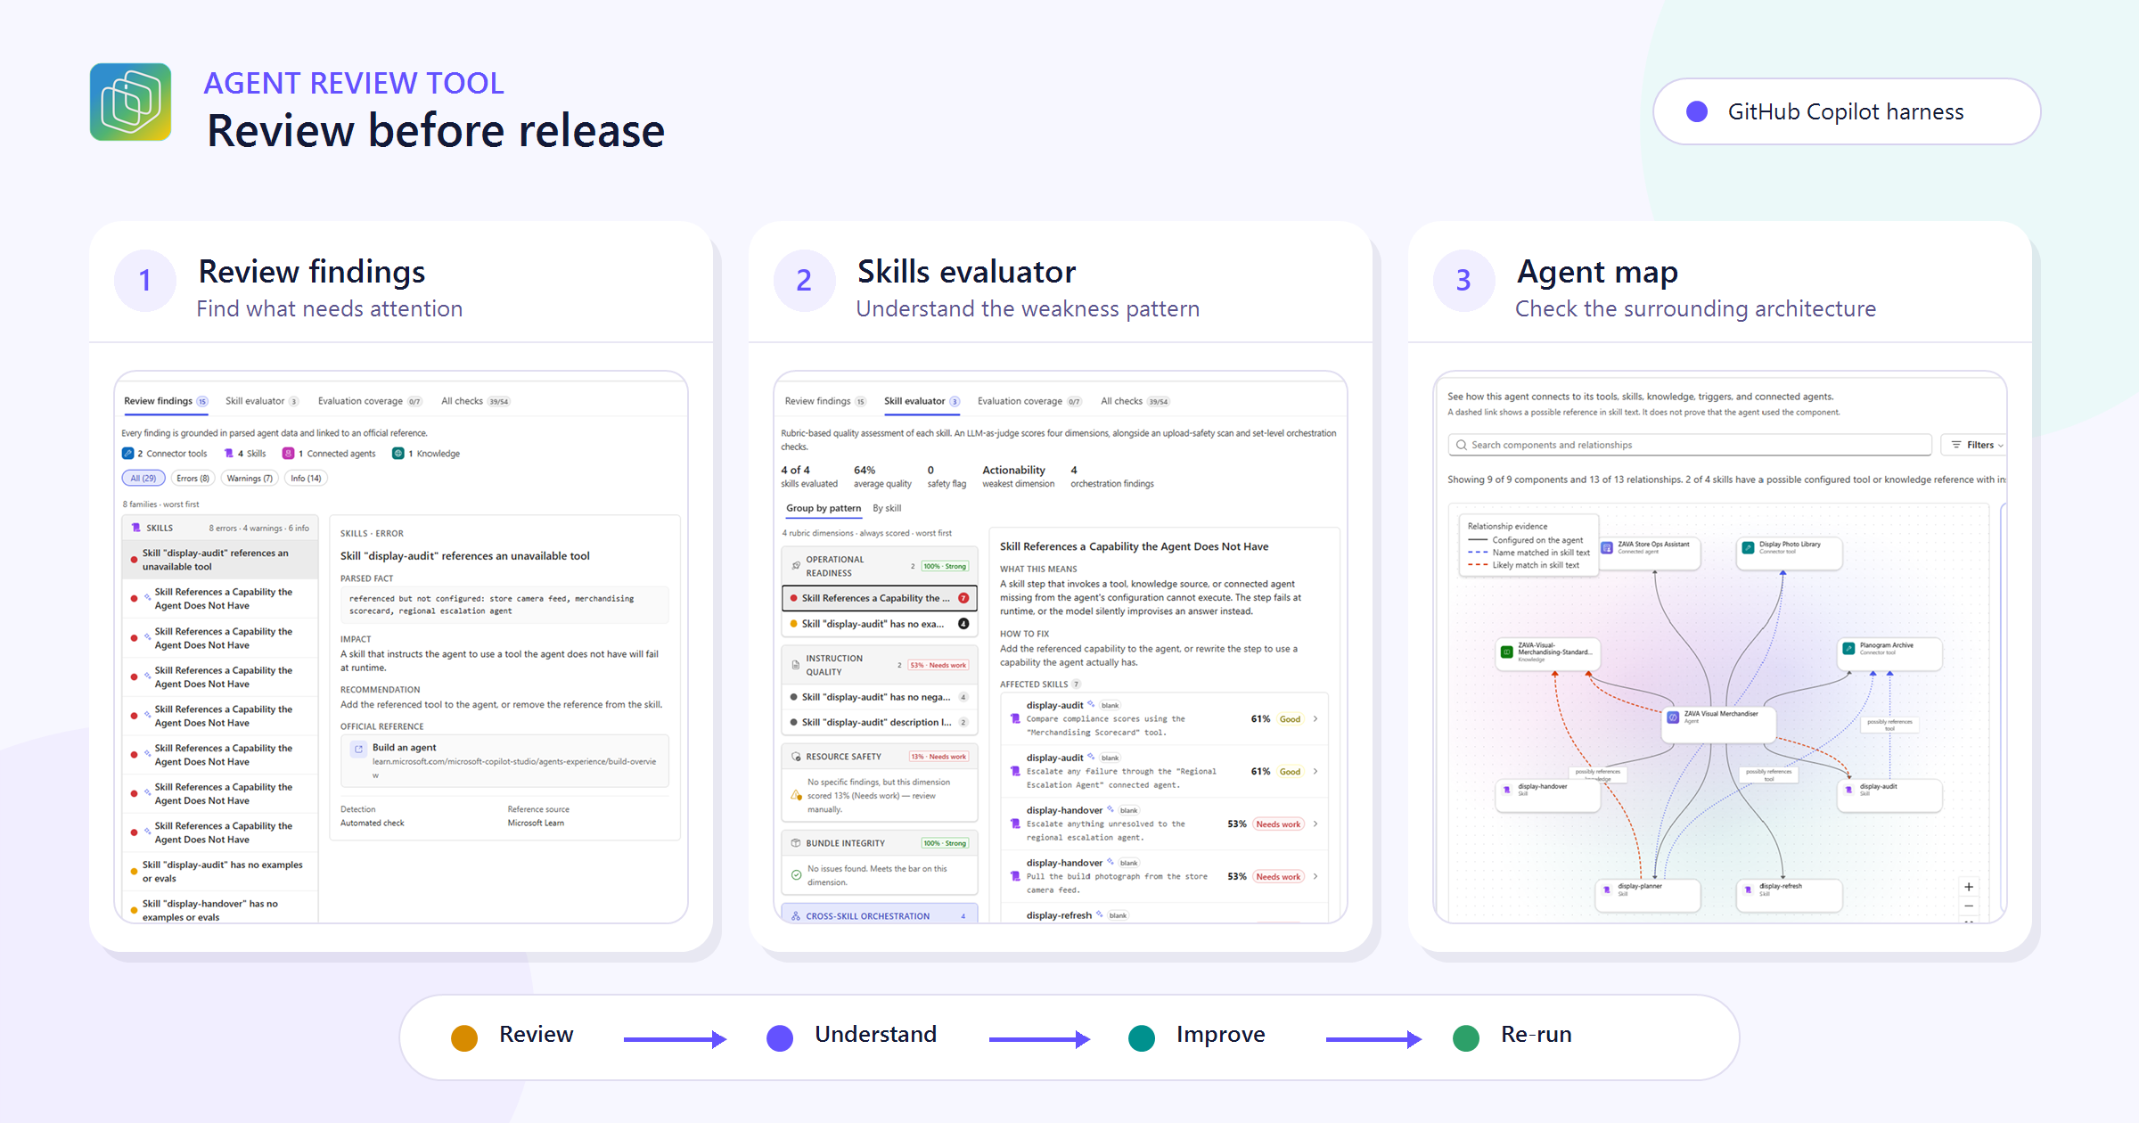Collapse the Operational Readiness dimension header
The height and width of the screenshot is (1123, 2139).
pos(880,566)
